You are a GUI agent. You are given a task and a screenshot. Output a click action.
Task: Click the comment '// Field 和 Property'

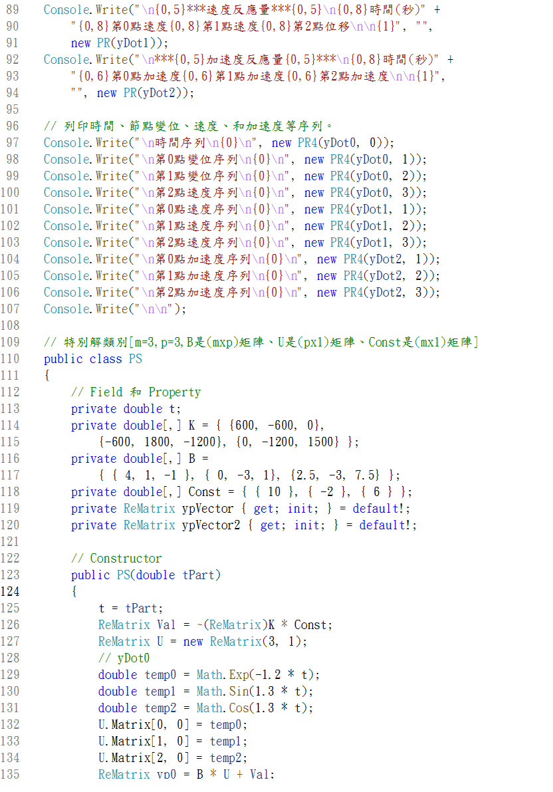[136, 392]
